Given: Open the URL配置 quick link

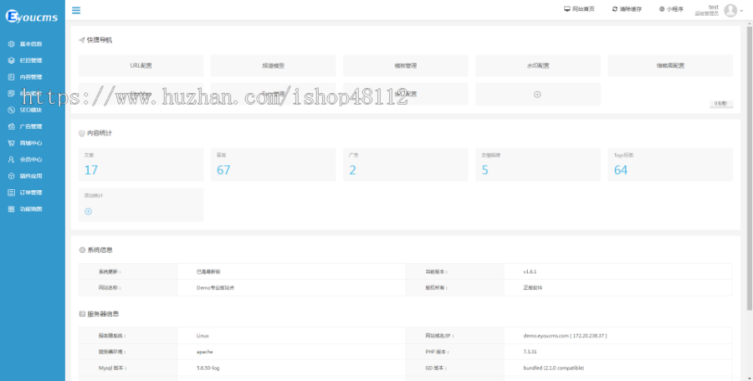Looking at the screenshot, I should pyautogui.click(x=141, y=65).
